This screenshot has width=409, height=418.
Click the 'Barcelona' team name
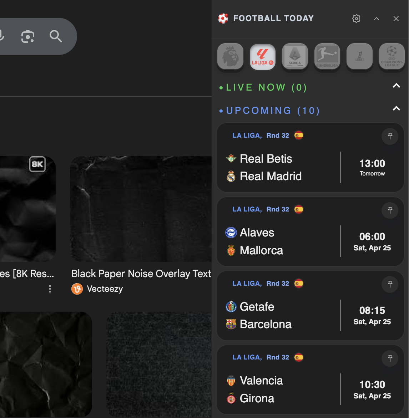pos(266,324)
